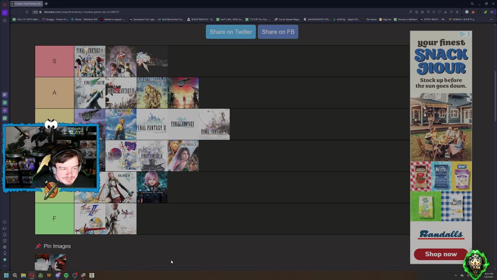Select Final Fantasy X-2 cover
Screen dimensions: 497x280
(x=183, y=156)
